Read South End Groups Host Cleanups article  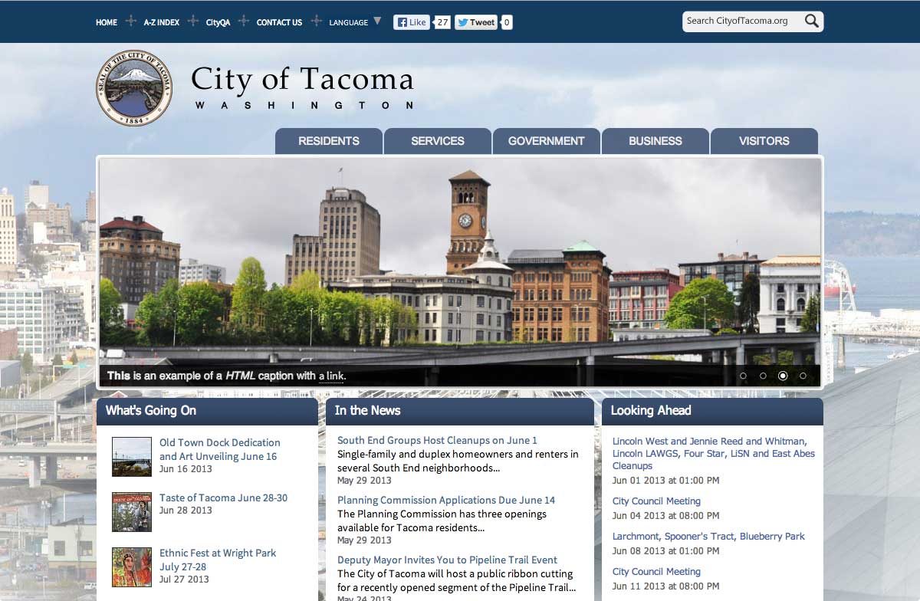437,440
